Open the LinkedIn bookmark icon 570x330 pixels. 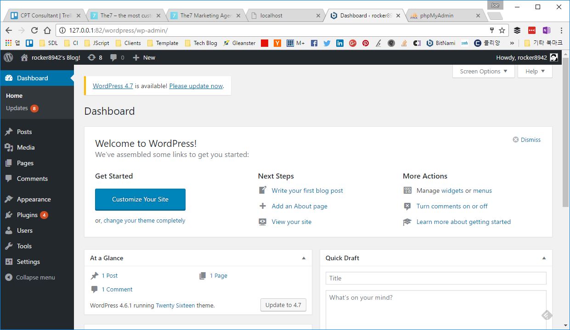click(340, 43)
